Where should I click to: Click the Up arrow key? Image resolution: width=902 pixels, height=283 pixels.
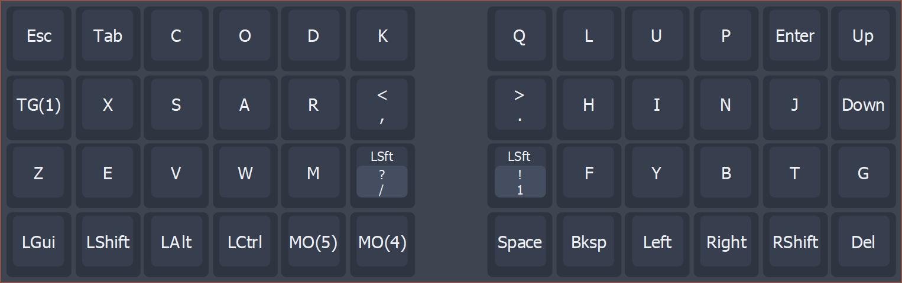tap(863, 37)
